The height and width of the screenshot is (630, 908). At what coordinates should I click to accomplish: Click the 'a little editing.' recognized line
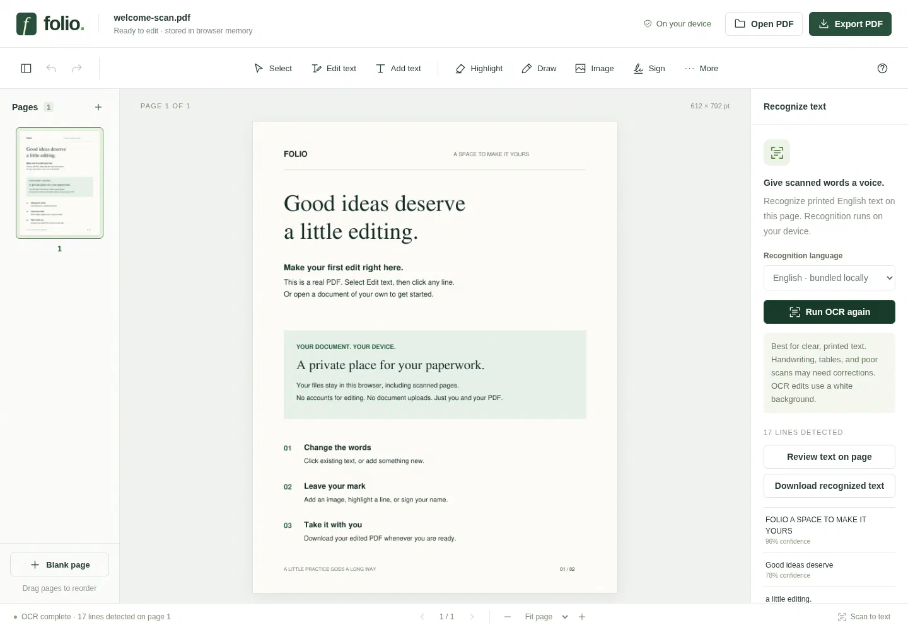click(x=829, y=596)
